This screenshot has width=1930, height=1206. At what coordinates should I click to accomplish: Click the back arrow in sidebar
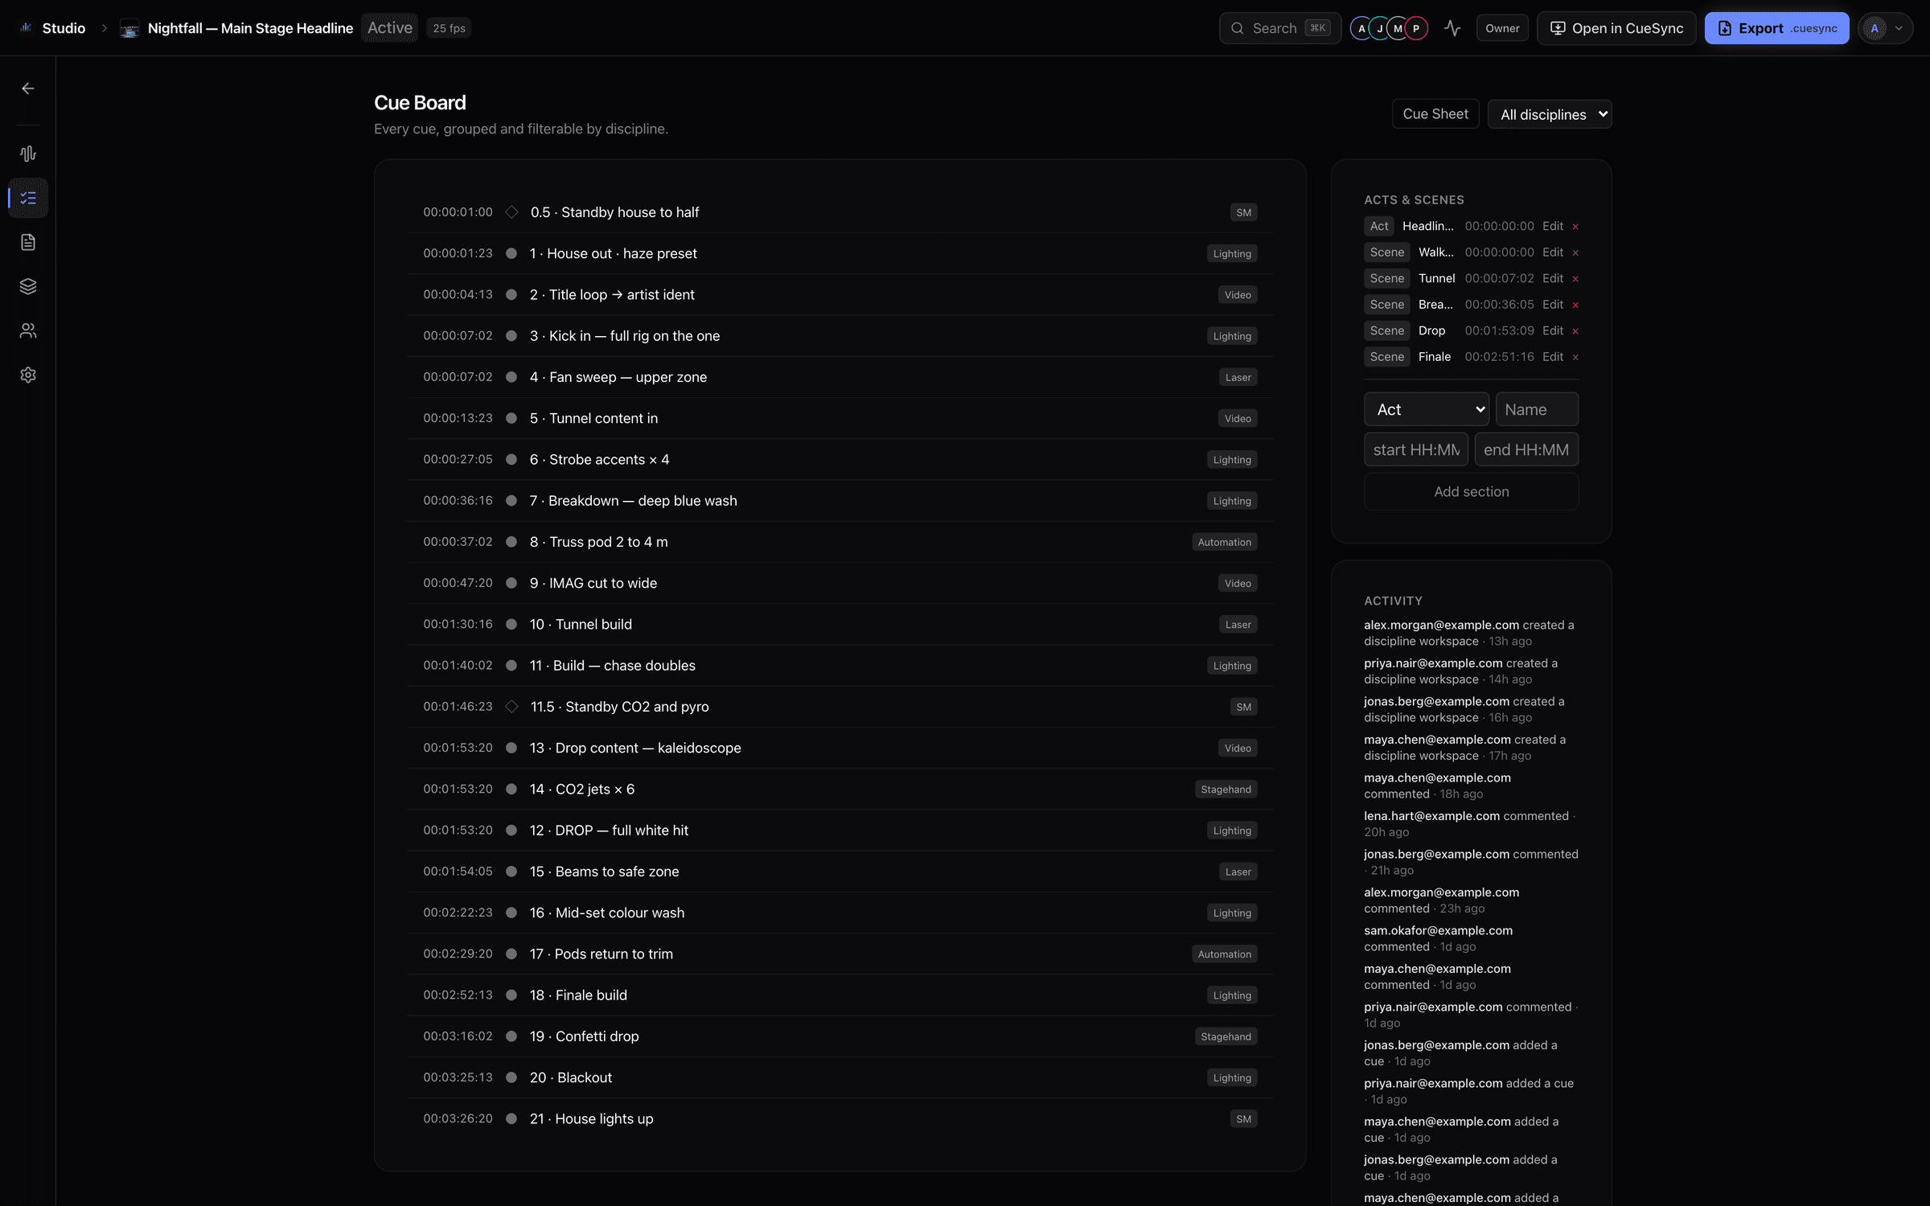coord(28,88)
